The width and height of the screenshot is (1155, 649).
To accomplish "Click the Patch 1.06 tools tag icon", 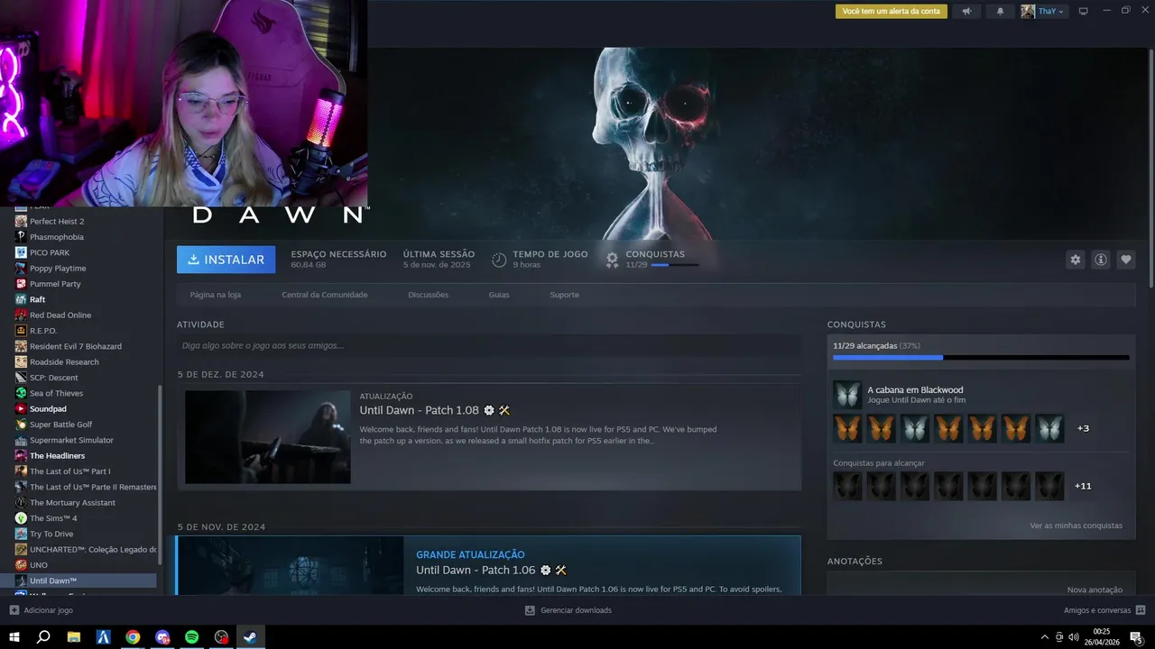I will pyautogui.click(x=560, y=571).
